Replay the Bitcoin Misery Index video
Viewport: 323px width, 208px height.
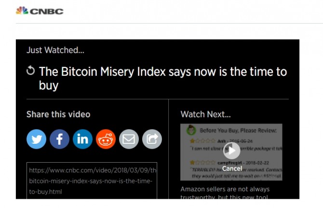point(31,71)
